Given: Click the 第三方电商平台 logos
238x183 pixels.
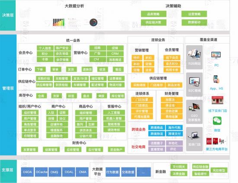Looking at the screenshot, I should coord(216,141).
